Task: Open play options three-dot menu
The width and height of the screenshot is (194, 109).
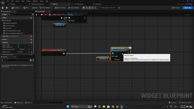Action: point(95,8)
